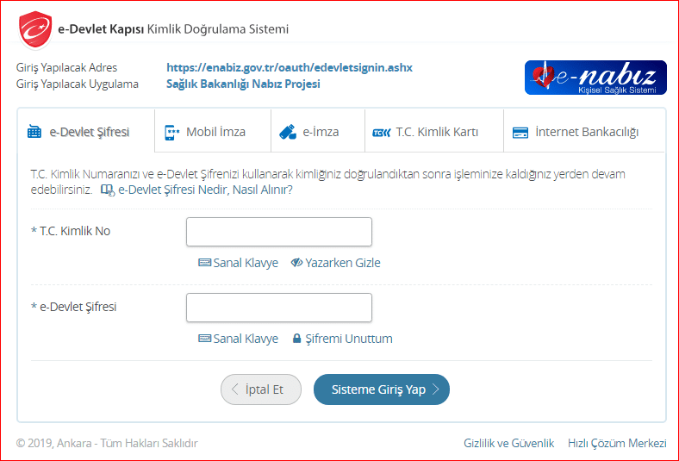Click 'Giriş Yapılacak Uygulama' label
This screenshot has height=461, width=679.
pyautogui.click(x=77, y=84)
